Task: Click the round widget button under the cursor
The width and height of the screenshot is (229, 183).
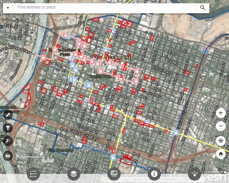Action: [x=8, y=141]
